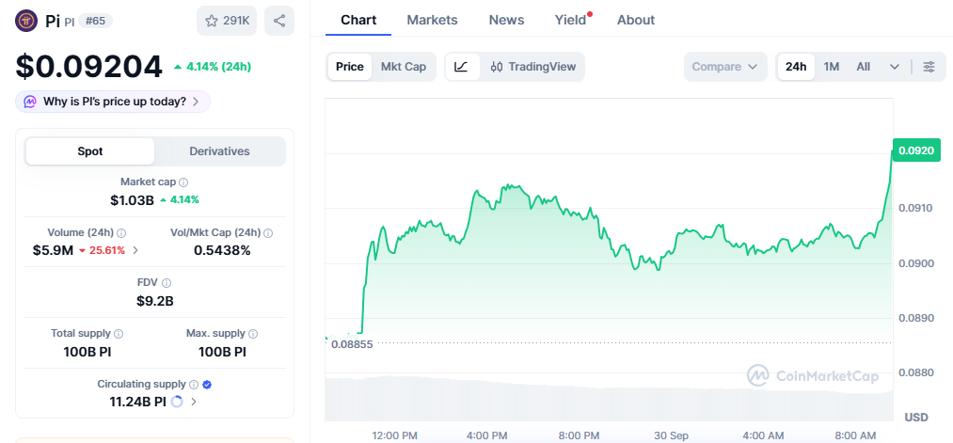
Task: Click the 11.24B PI supply value
Action: coord(138,402)
